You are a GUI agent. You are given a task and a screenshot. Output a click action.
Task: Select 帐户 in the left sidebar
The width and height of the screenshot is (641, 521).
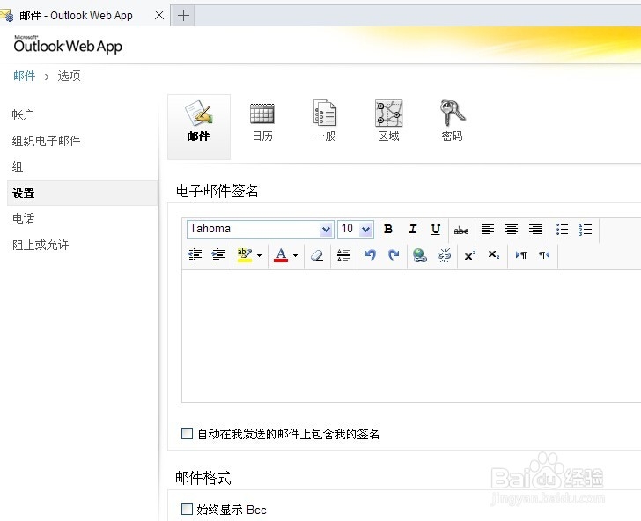(23, 114)
